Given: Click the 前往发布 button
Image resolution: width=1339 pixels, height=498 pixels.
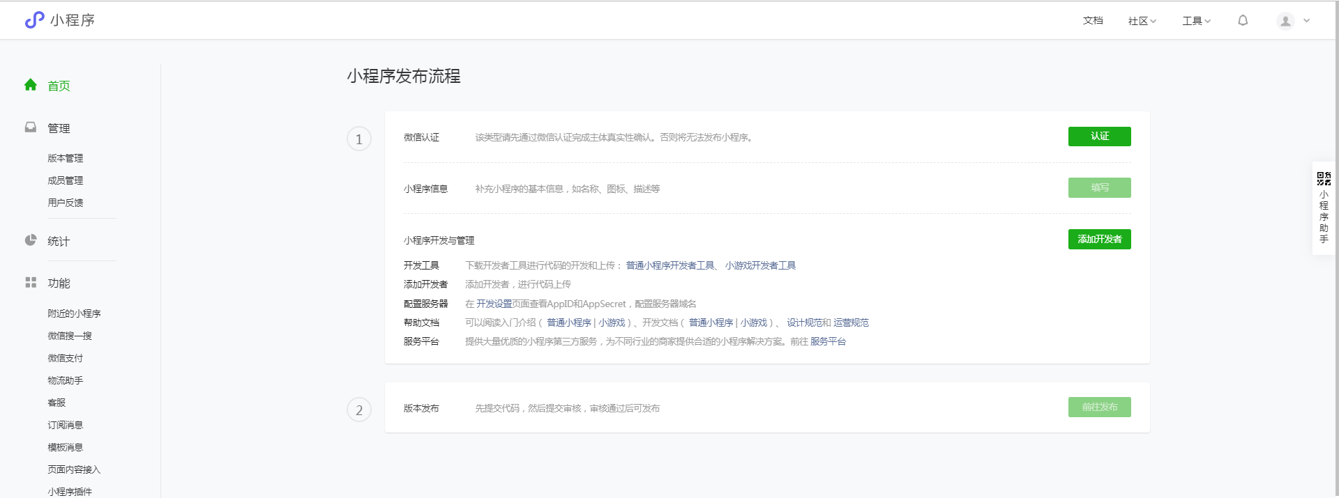Looking at the screenshot, I should tap(1099, 407).
